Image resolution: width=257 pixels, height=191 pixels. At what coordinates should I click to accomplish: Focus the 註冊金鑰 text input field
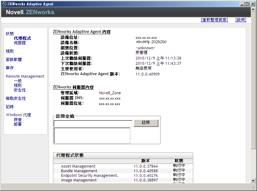coord(93,124)
